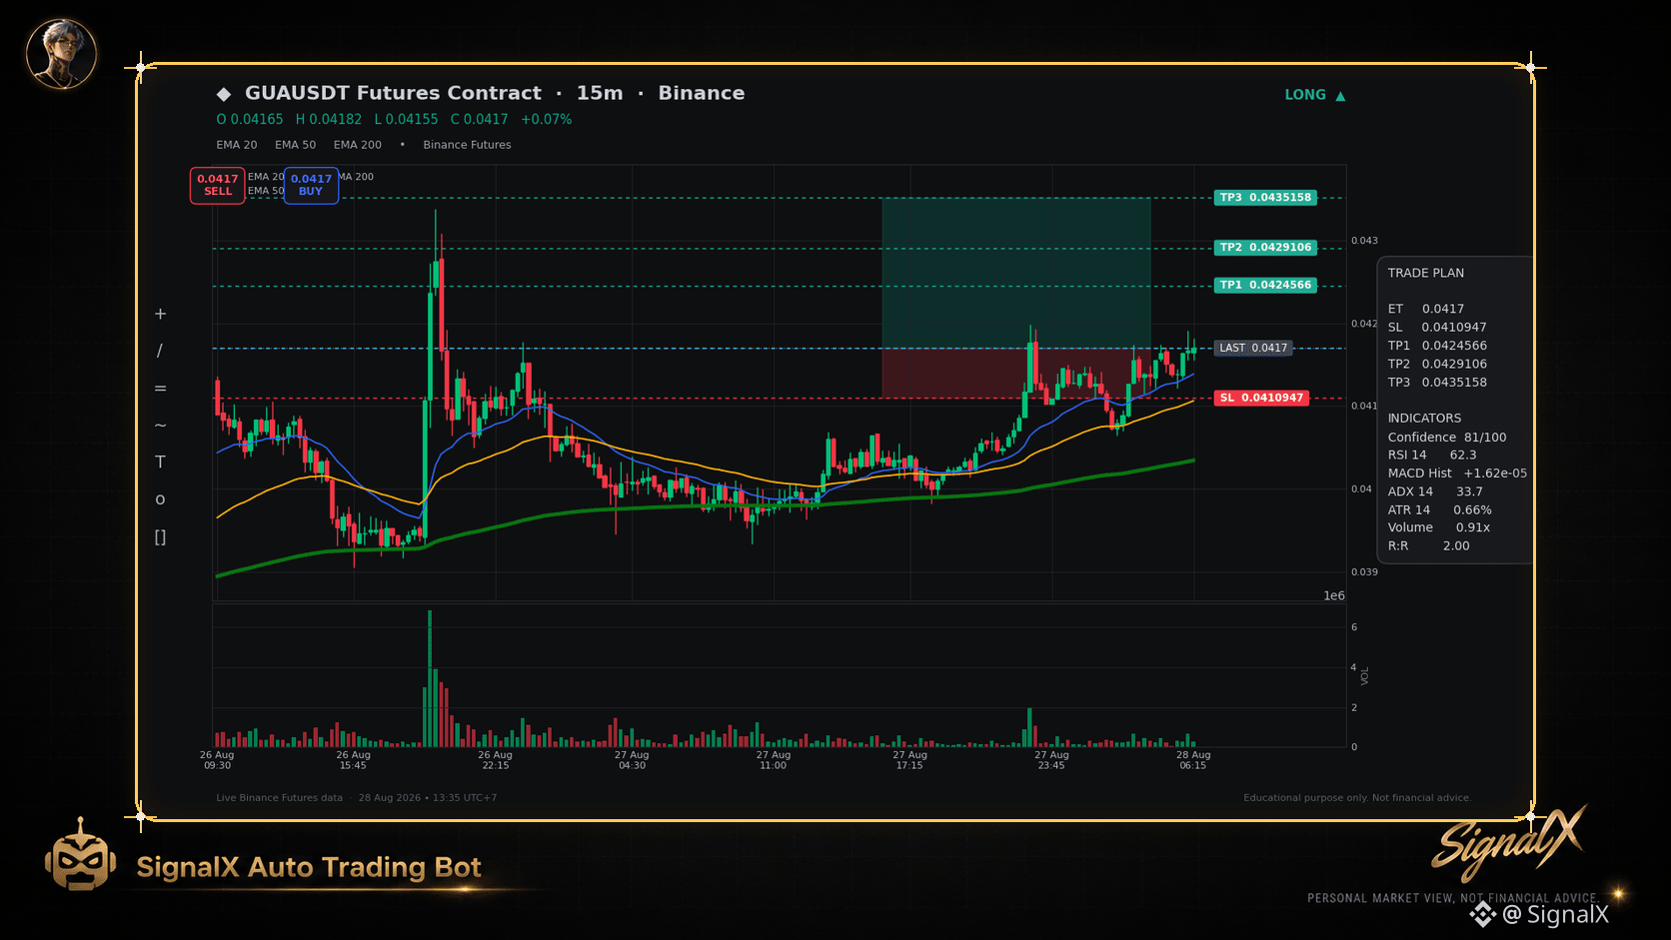Click the ADX 14 value 33.7
Viewport: 1671px width, 940px height.
[1469, 491]
